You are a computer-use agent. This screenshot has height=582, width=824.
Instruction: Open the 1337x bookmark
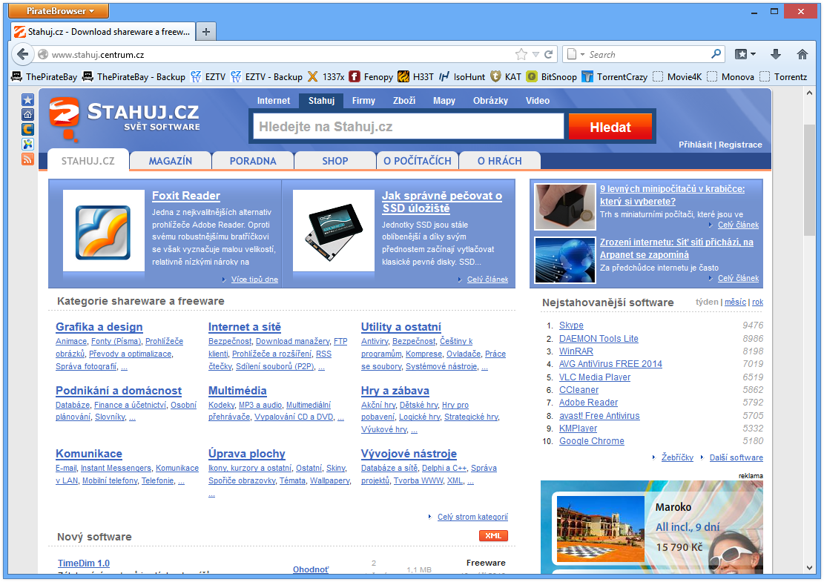click(326, 76)
